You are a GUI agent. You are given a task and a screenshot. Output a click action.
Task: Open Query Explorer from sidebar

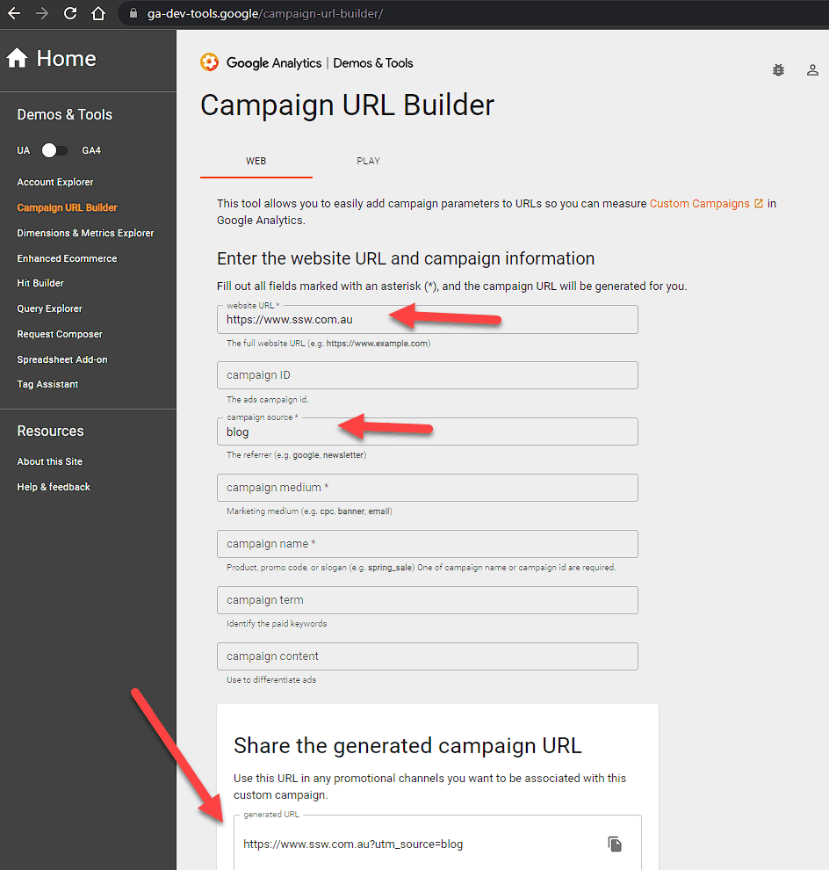coord(49,308)
